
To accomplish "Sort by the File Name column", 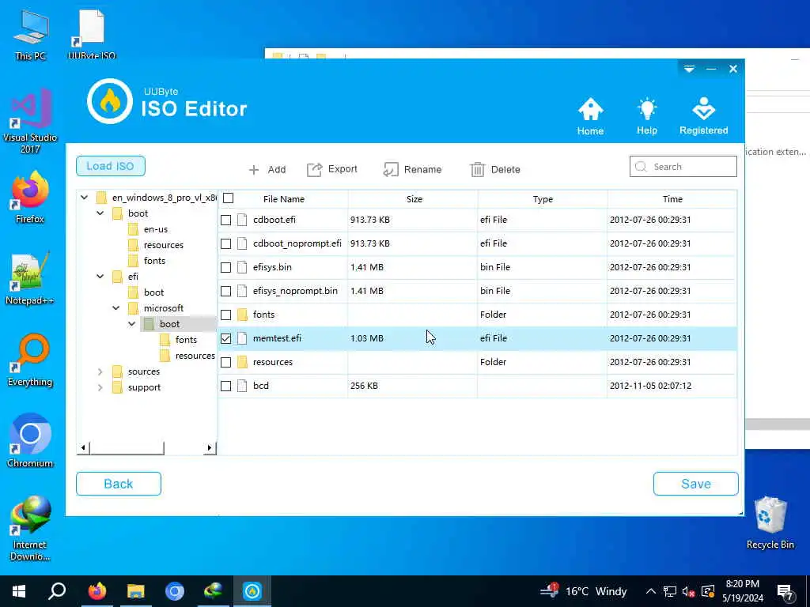I will click(x=284, y=199).
